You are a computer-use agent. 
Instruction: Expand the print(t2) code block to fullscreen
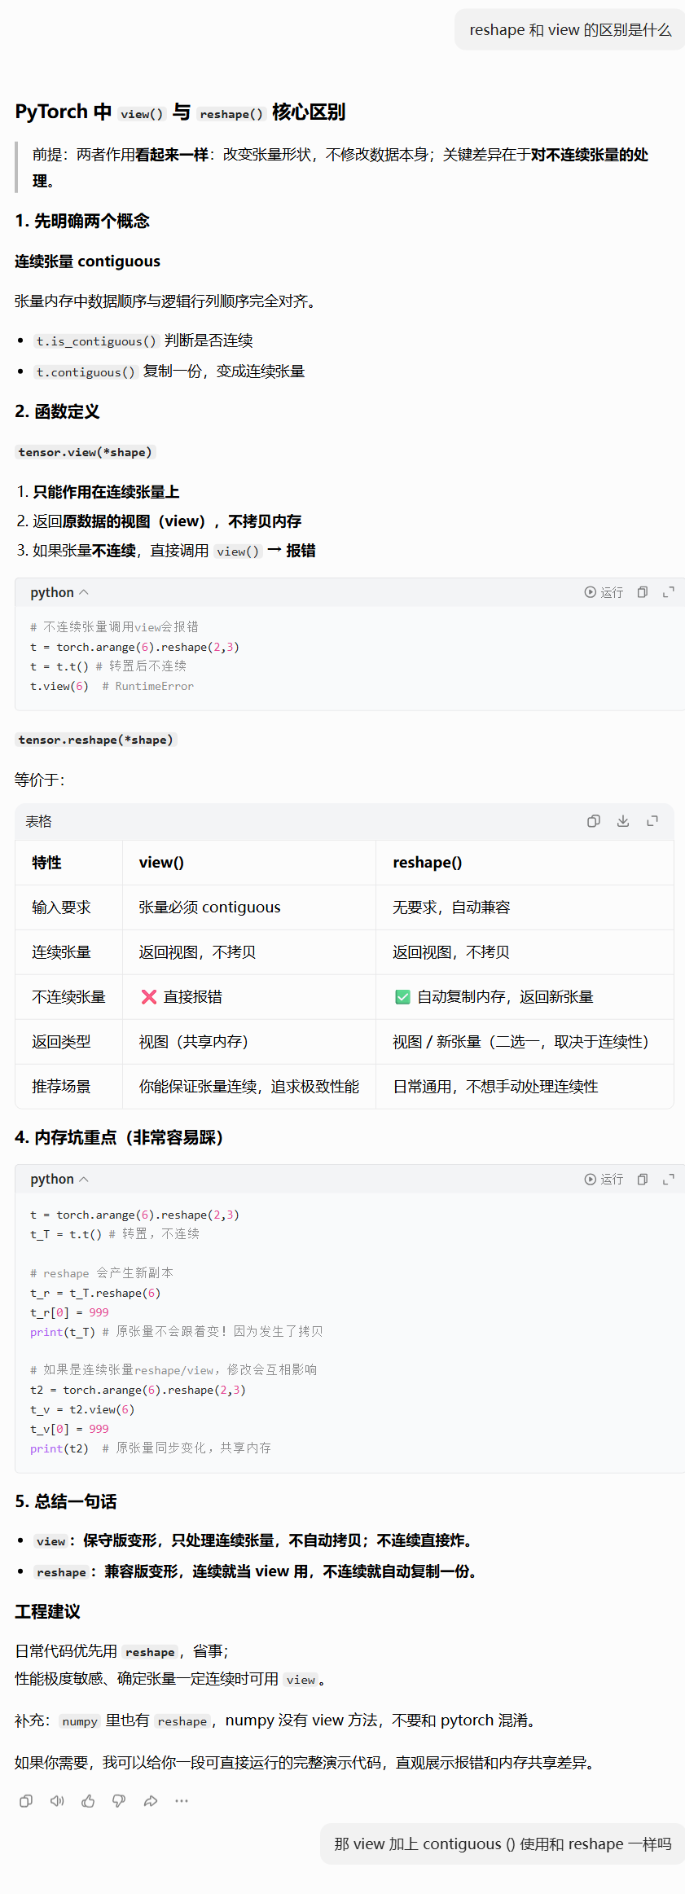pyautogui.click(x=669, y=1179)
